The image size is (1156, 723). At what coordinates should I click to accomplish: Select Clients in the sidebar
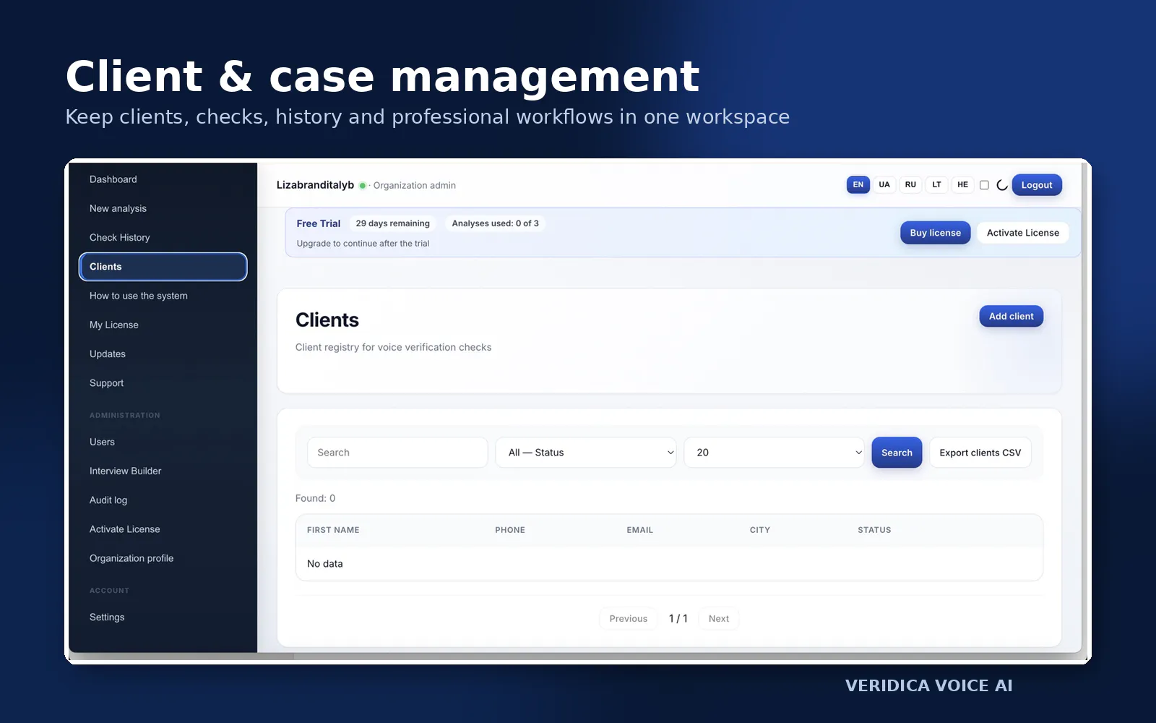click(x=163, y=267)
